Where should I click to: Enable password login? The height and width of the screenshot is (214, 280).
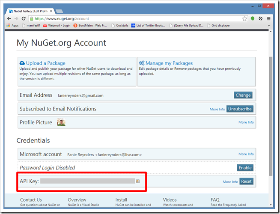[x=245, y=168]
